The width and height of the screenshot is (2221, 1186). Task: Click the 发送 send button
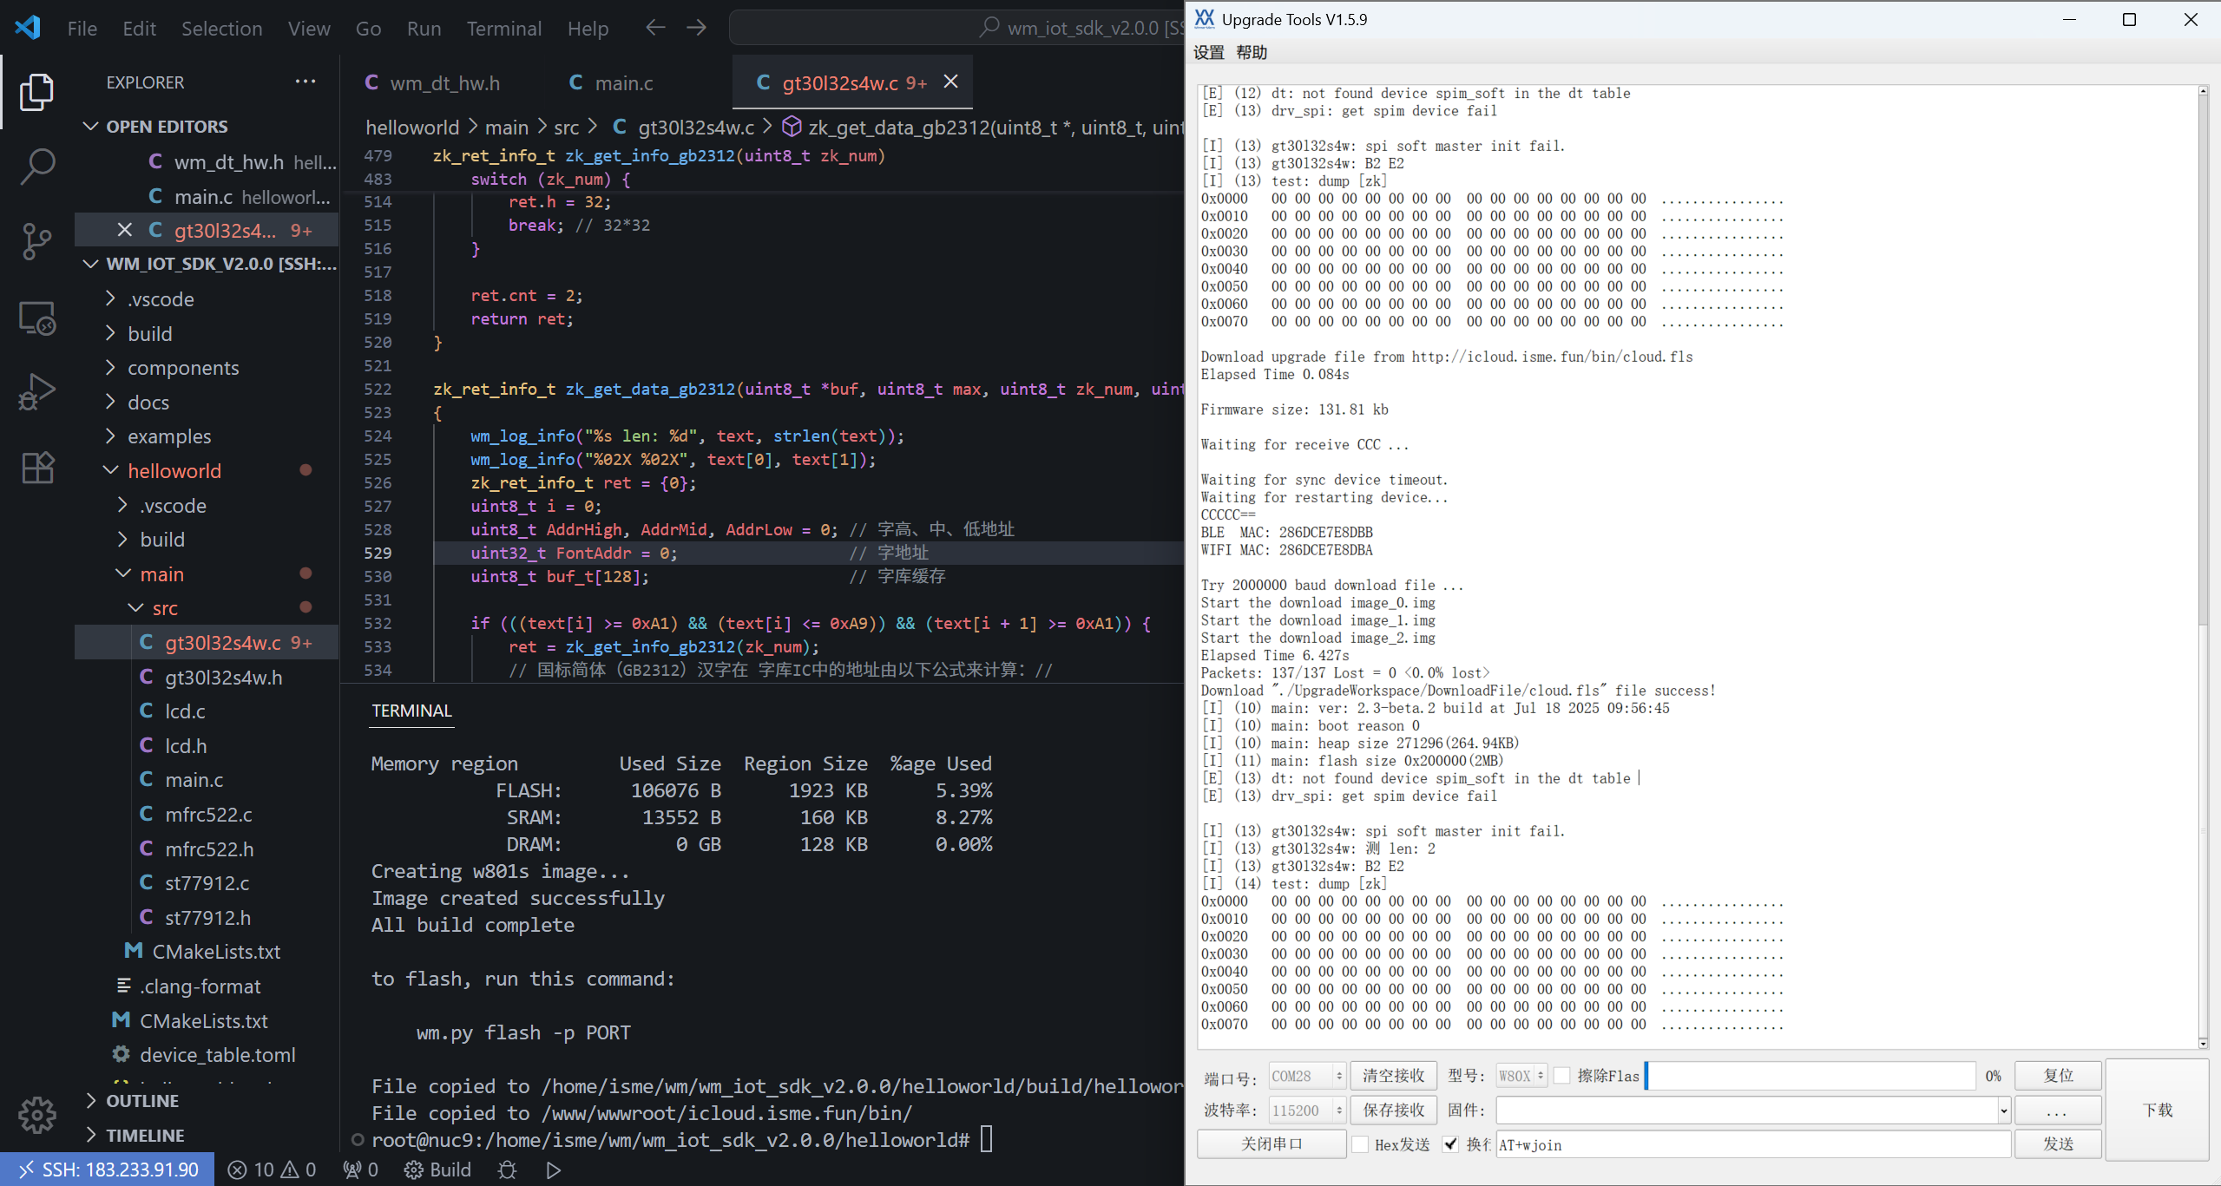pos(2058,1144)
